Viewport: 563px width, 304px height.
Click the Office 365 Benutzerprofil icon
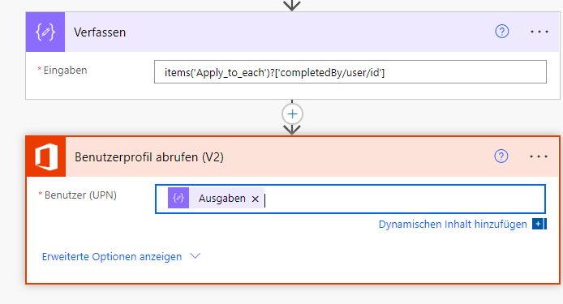[x=46, y=156]
